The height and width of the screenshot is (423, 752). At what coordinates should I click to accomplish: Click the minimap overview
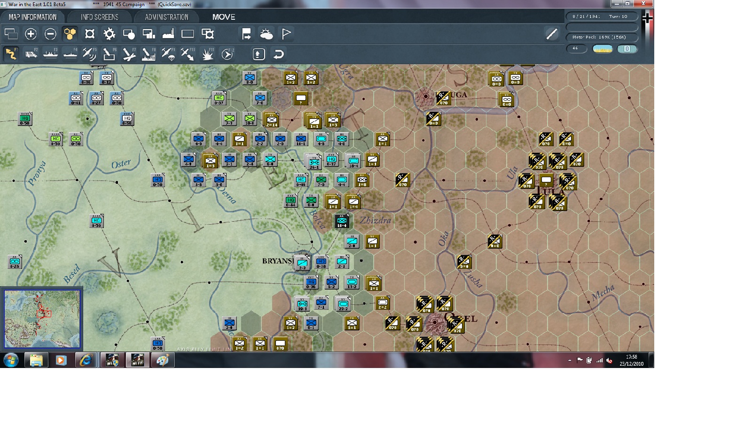(x=42, y=319)
